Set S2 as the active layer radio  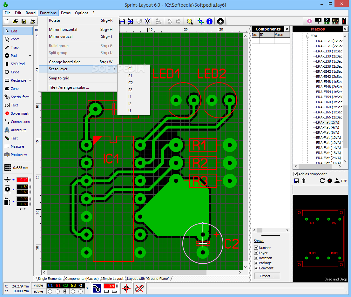[x=73, y=291]
